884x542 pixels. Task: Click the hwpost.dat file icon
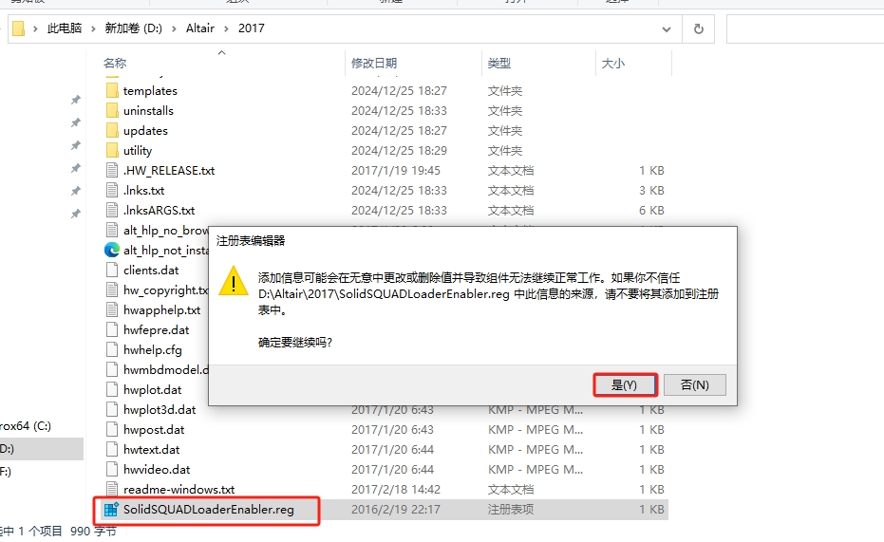point(112,429)
